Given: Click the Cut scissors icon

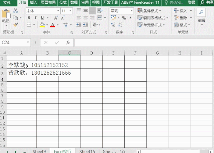Looking at the screenshot, I should 16,11.
